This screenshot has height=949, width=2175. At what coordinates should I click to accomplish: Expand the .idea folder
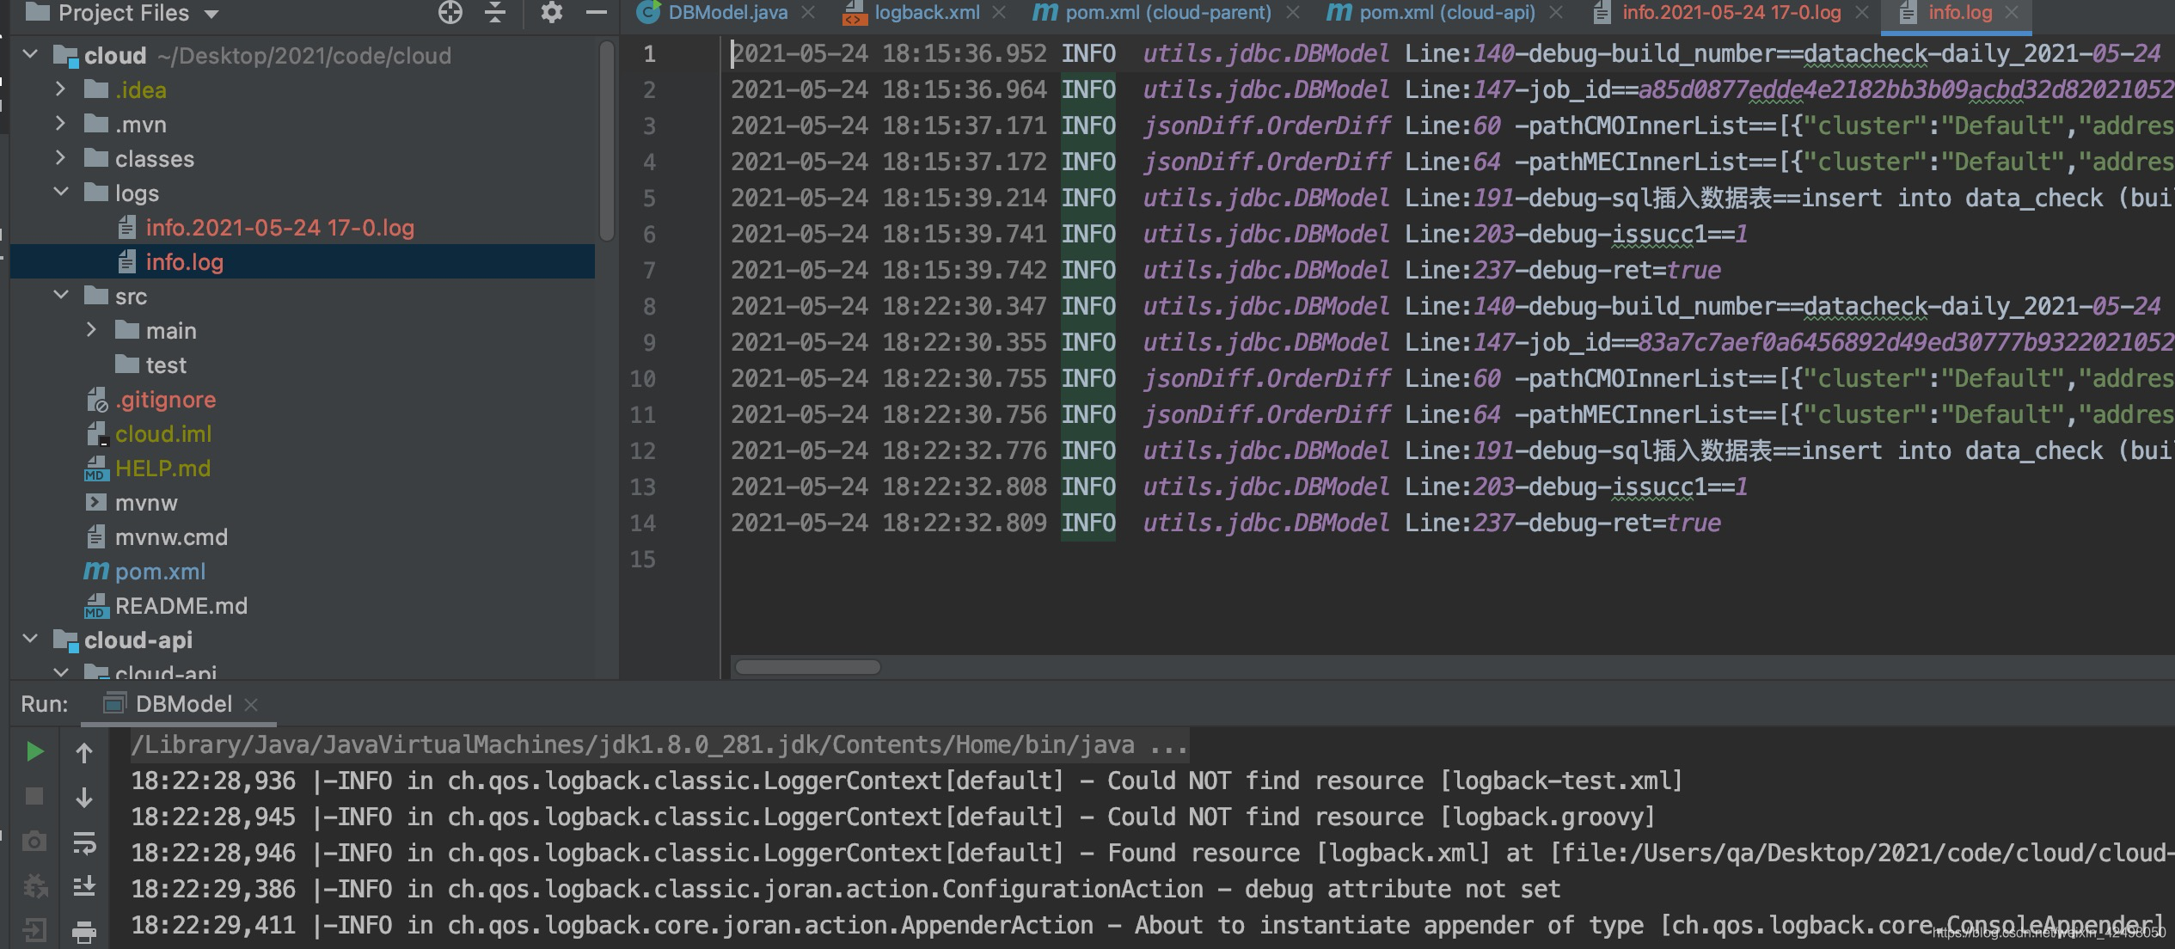(x=60, y=89)
